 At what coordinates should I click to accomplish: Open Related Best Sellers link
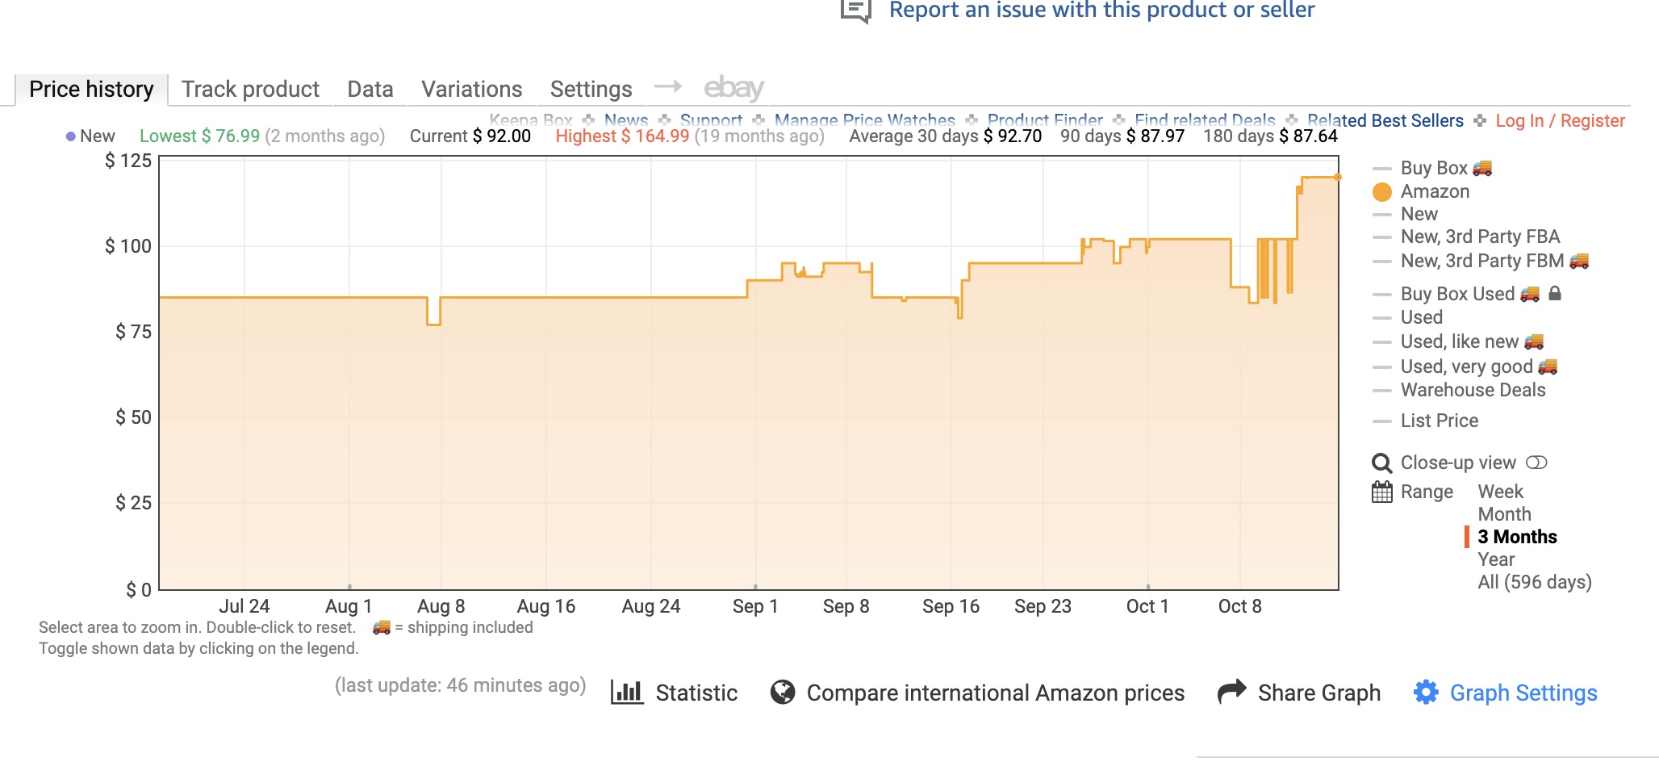click(1385, 121)
